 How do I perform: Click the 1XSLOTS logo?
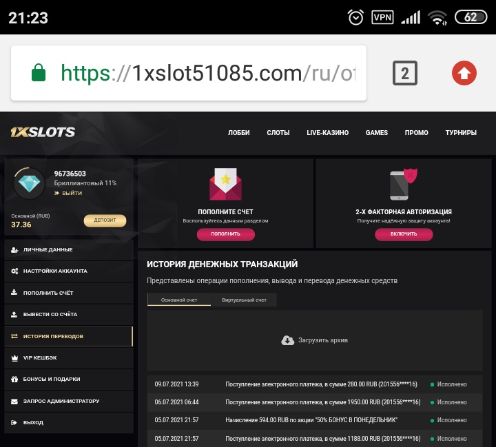click(43, 132)
